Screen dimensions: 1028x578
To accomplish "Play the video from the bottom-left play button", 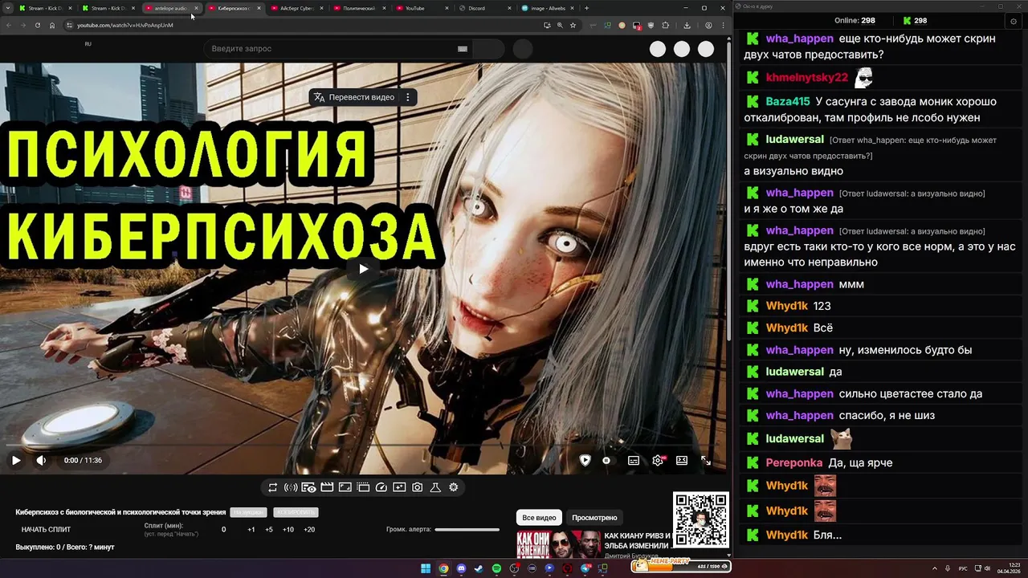I will 15,460.
